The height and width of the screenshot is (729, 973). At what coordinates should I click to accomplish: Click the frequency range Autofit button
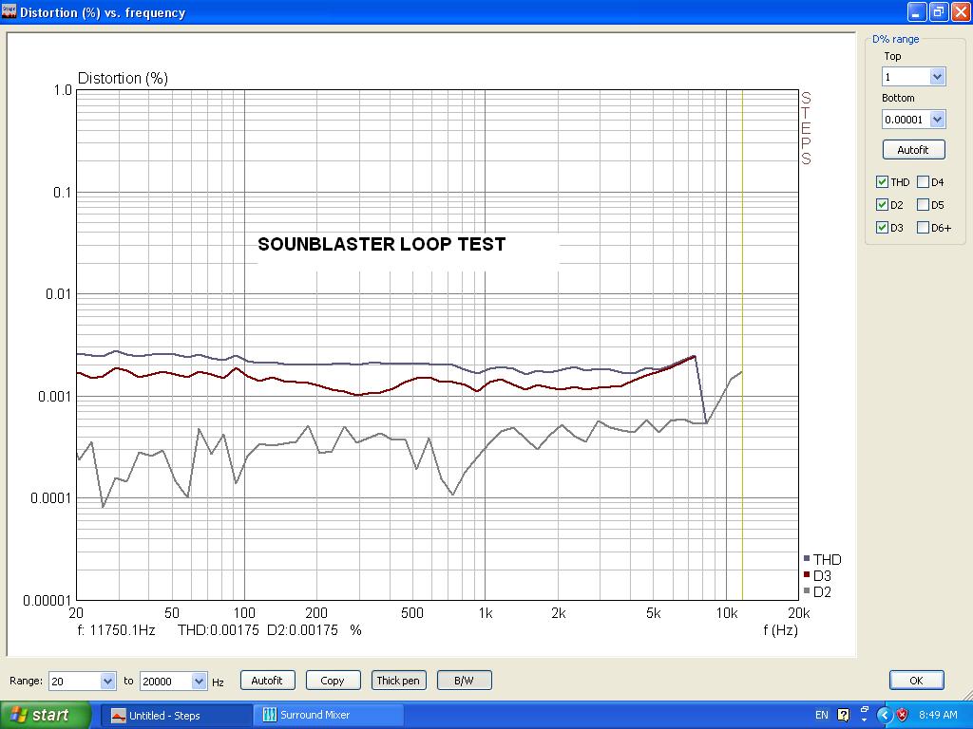tap(267, 680)
